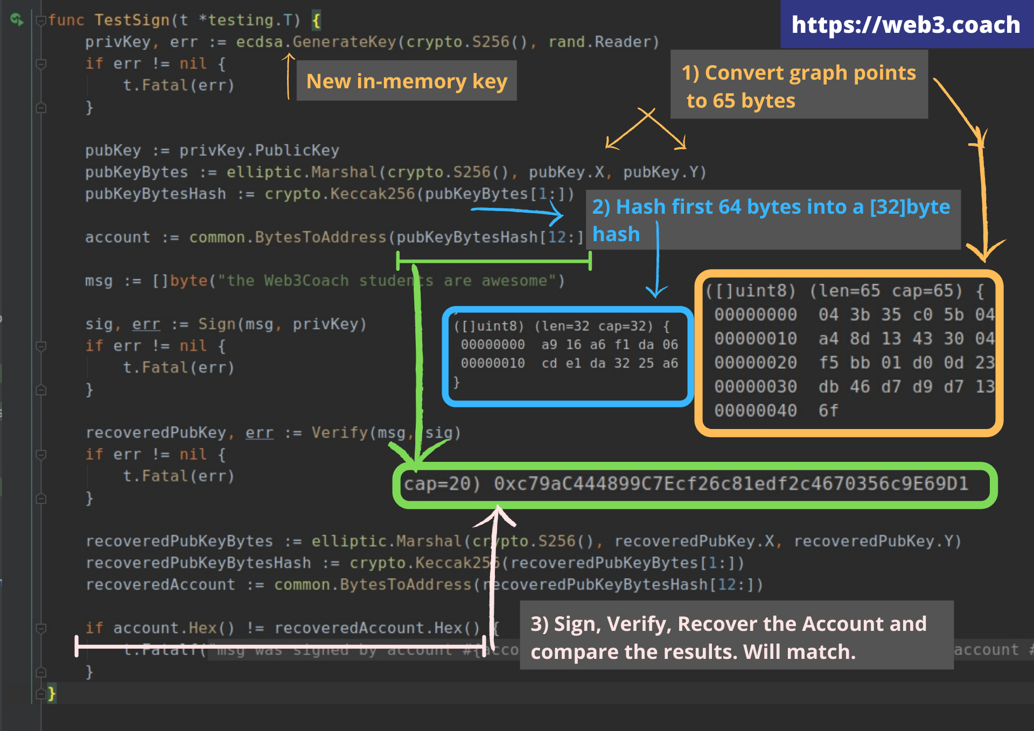This screenshot has width=1034, height=731.
Task: Click fold-end marker under the t.Fatalf line
Action: point(40,672)
